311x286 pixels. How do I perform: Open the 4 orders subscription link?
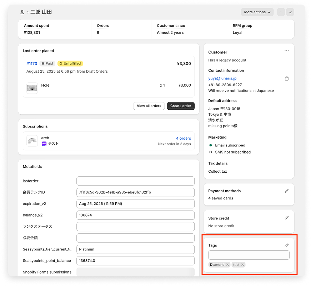183,138
